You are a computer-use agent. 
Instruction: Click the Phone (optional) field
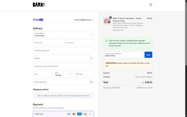coord(63,82)
